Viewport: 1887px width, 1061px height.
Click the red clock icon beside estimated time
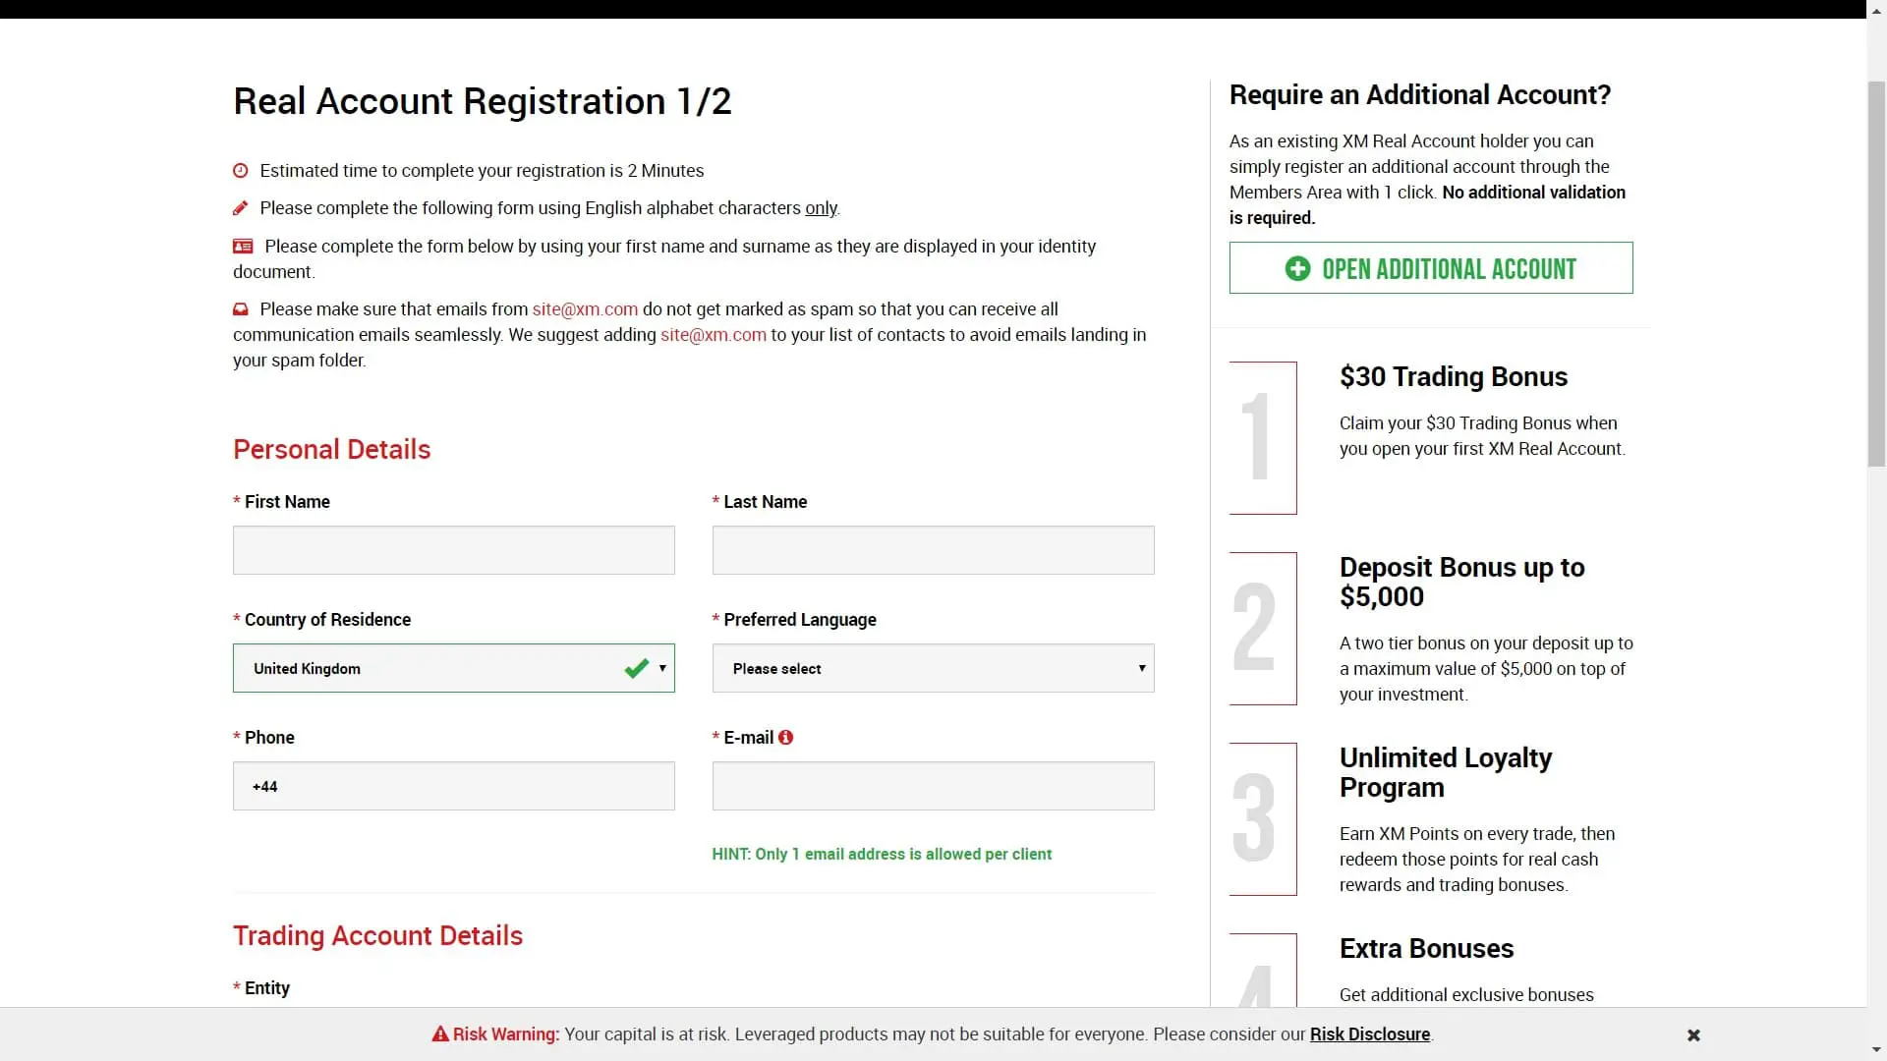click(x=241, y=170)
